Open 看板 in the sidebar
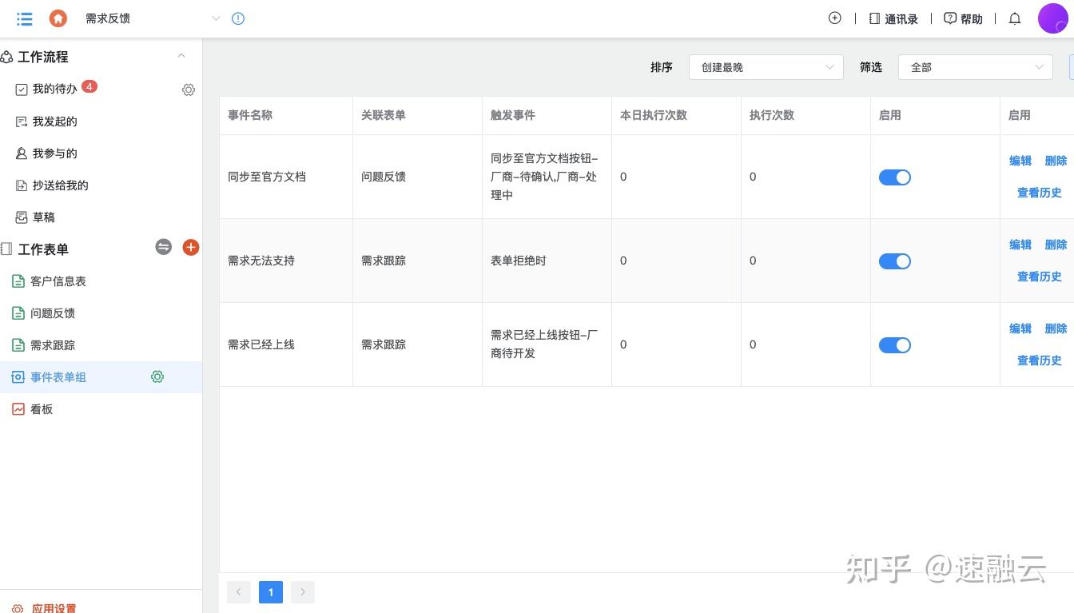This screenshot has height=613, width=1074. click(42, 409)
